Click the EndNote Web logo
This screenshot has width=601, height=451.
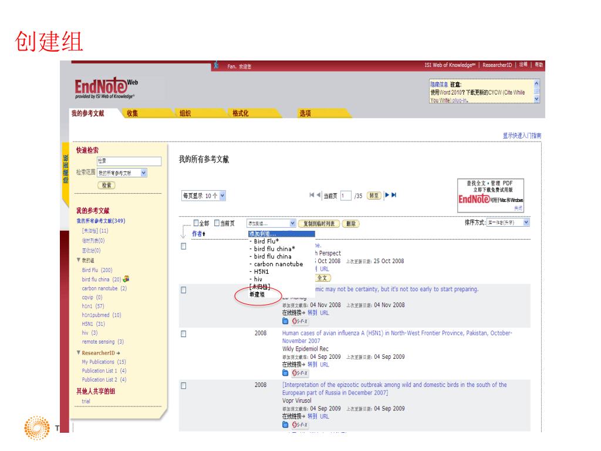pyautogui.click(x=106, y=88)
